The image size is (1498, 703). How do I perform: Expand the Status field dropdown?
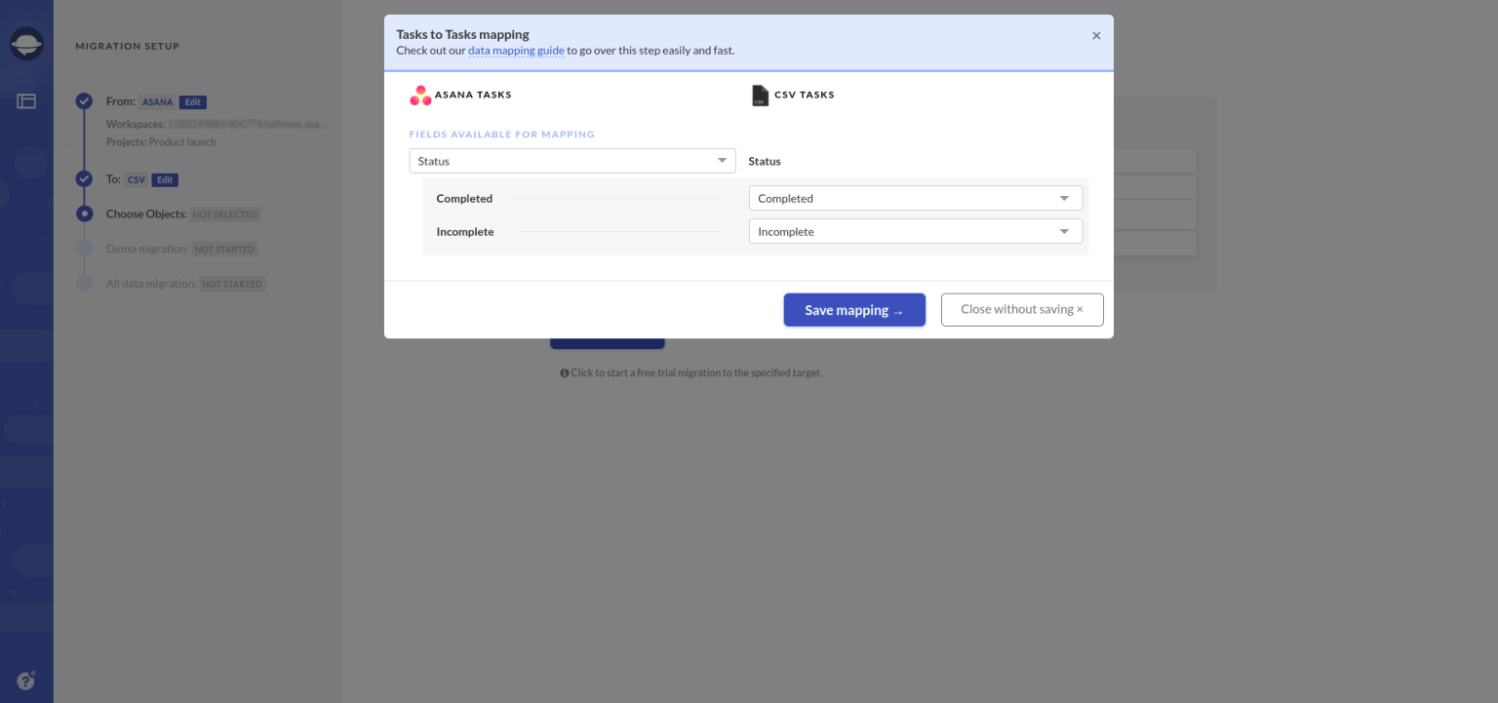[572, 161]
